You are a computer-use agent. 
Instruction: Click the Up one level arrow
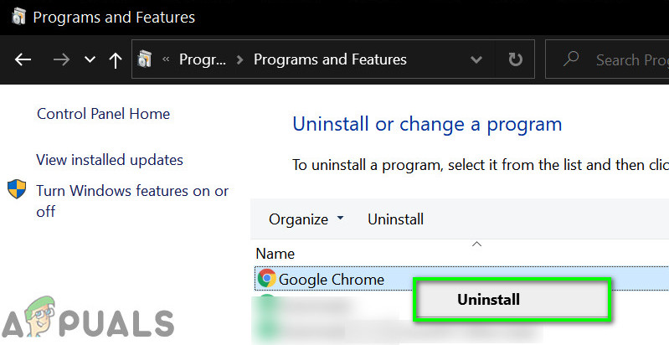pyautogui.click(x=116, y=59)
